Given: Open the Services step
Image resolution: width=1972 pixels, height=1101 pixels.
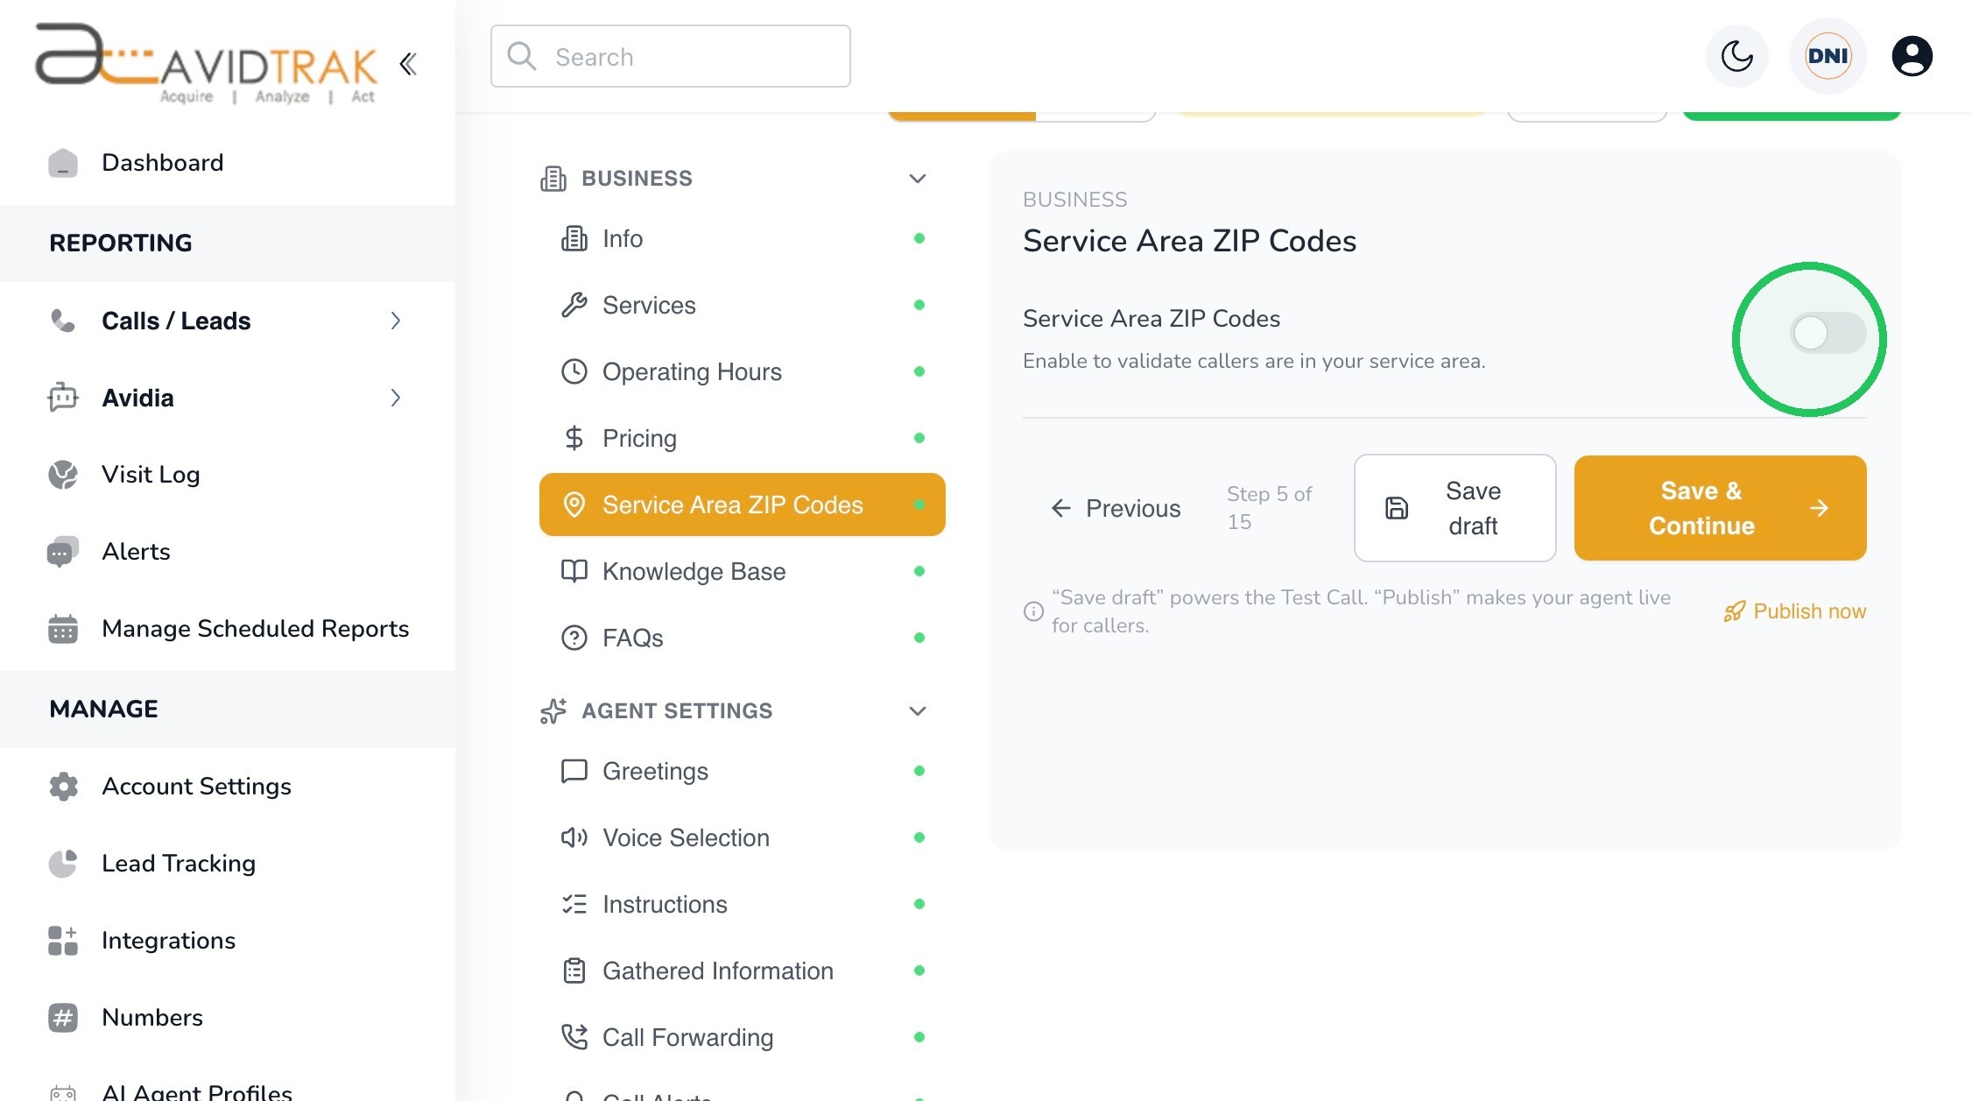Looking at the screenshot, I should 743,305.
